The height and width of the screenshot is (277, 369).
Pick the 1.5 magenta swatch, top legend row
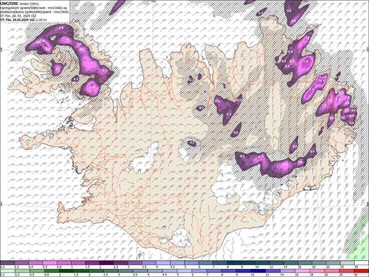92,263
